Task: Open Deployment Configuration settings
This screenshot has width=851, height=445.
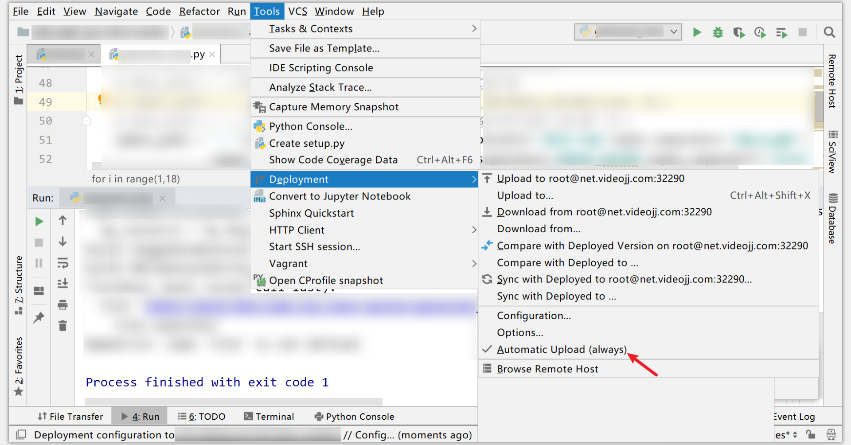Action: coord(533,315)
